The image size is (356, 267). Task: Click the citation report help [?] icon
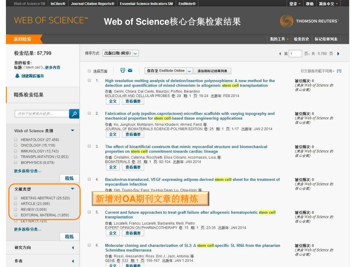pyautogui.click(x=339, y=71)
